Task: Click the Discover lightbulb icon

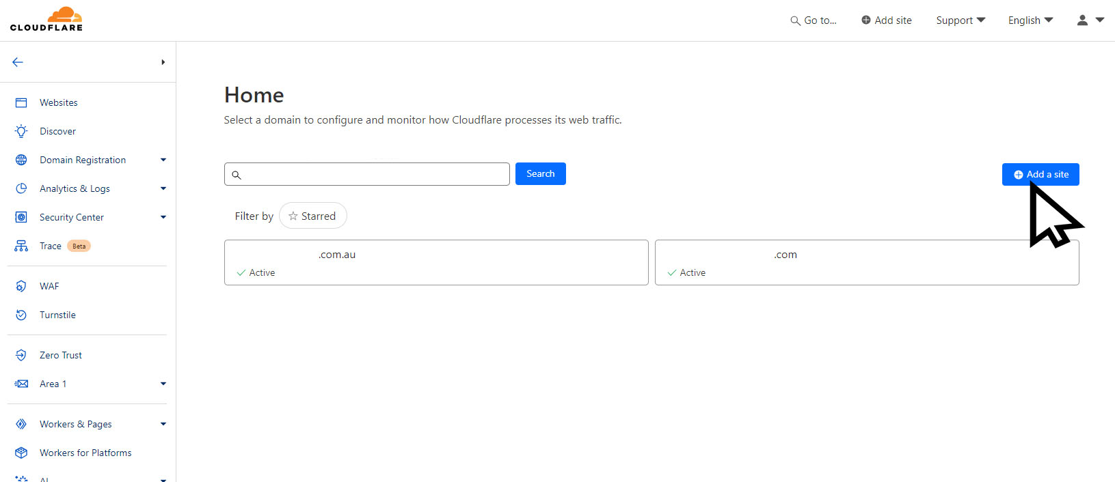Action: (21, 131)
